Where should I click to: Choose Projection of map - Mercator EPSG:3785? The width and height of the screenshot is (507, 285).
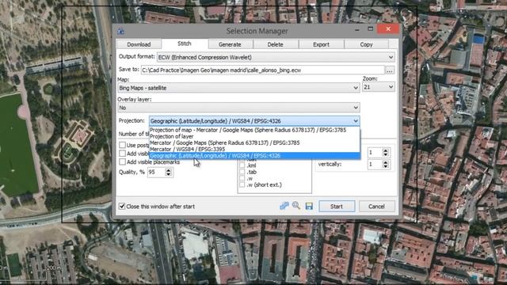click(x=254, y=130)
